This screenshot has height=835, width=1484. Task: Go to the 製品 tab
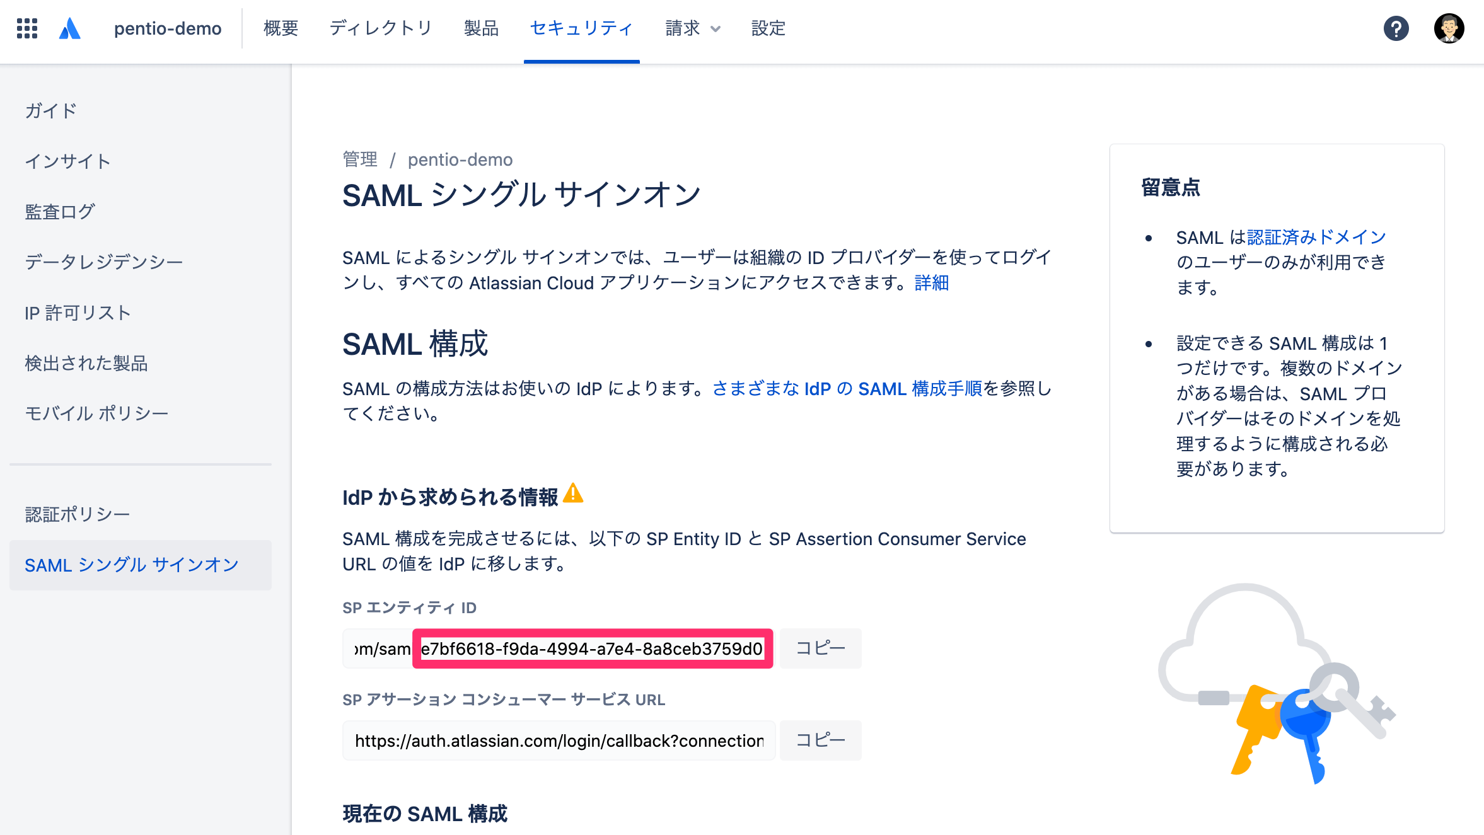point(481,28)
